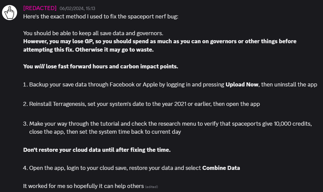
Task: Click the "It worked for me" closing line
Action: [83, 186]
